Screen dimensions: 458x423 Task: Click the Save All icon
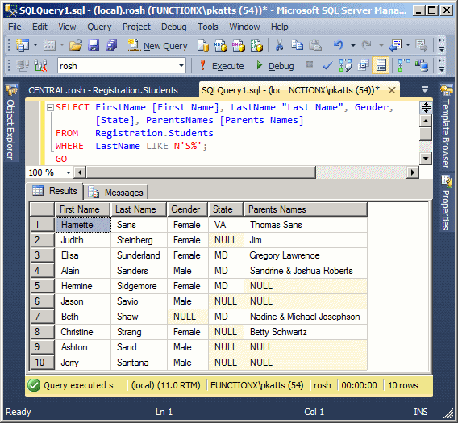(x=111, y=46)
